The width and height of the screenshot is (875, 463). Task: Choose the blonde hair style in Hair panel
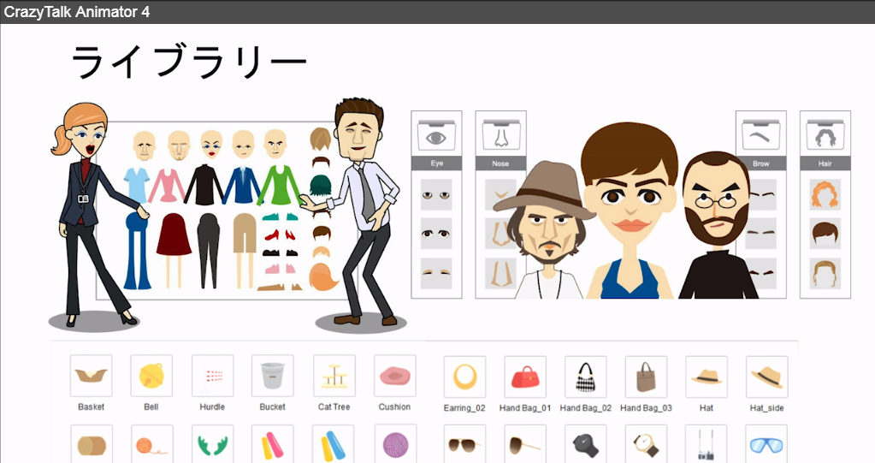coord(825,272)
